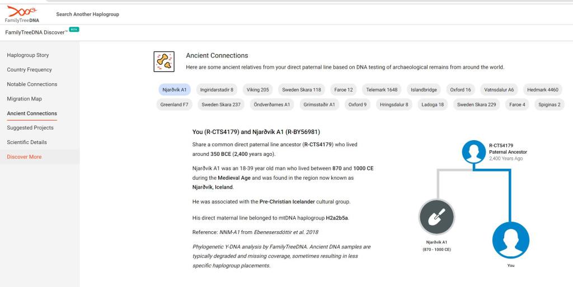Image resolution: width=573 pixels, height=287 pixels.
Task: Select the Njarðvík A1 chip
Action: (174, 89)
